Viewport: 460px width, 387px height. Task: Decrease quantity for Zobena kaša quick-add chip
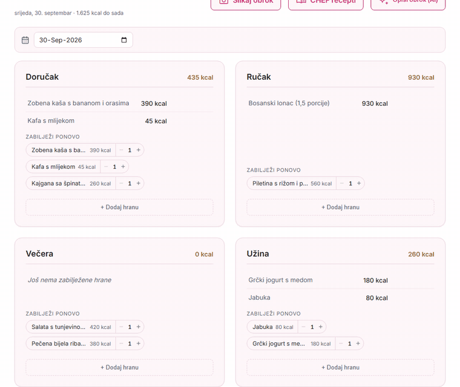coord(121,150)
